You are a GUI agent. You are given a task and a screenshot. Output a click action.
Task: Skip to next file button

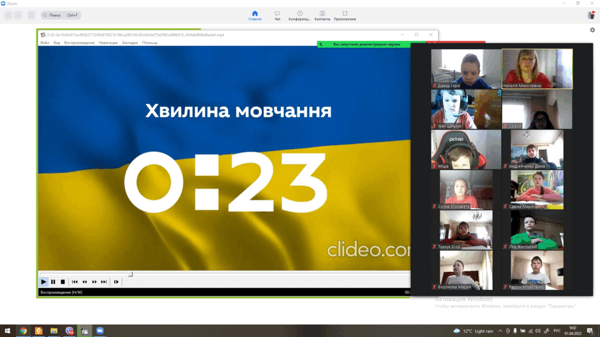(103, 282)
